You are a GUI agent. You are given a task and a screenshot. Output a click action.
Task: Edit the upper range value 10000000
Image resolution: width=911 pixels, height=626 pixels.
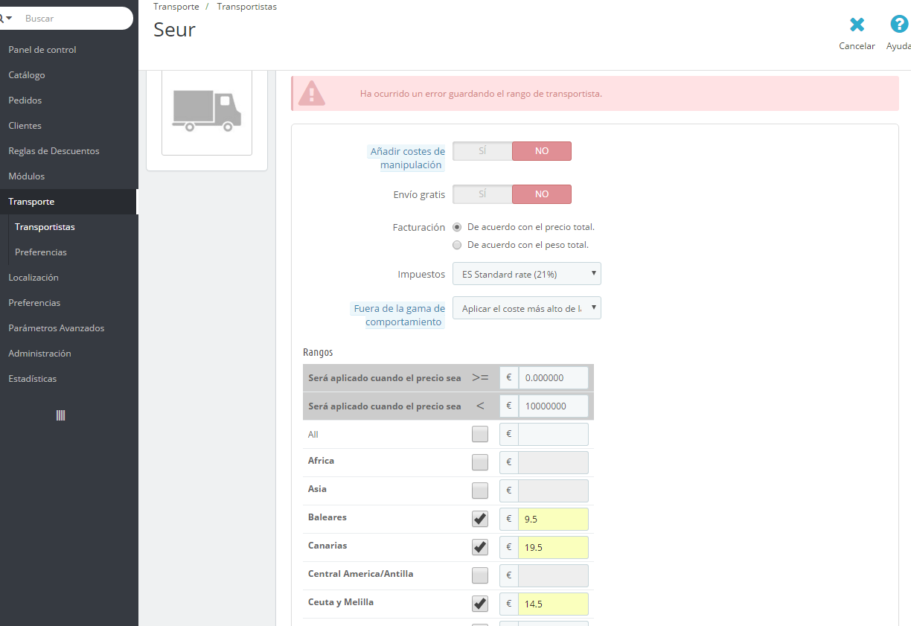tap(554, 406)
